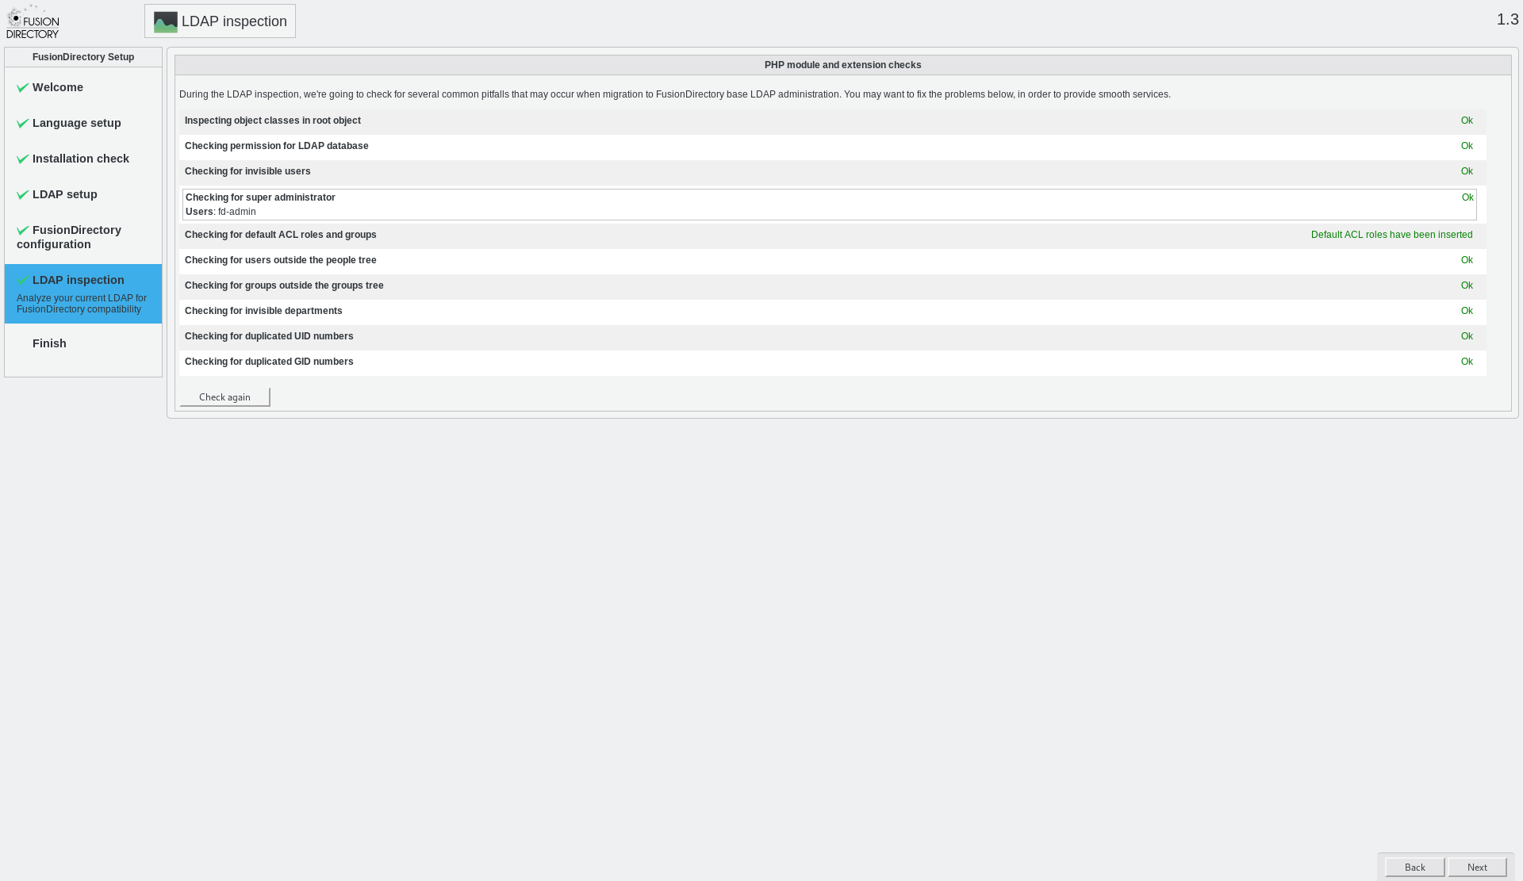Select 'Checking for invisible users' row
Image resolution: width=1523 pixels, height=881 pixels.
point(833,172)
